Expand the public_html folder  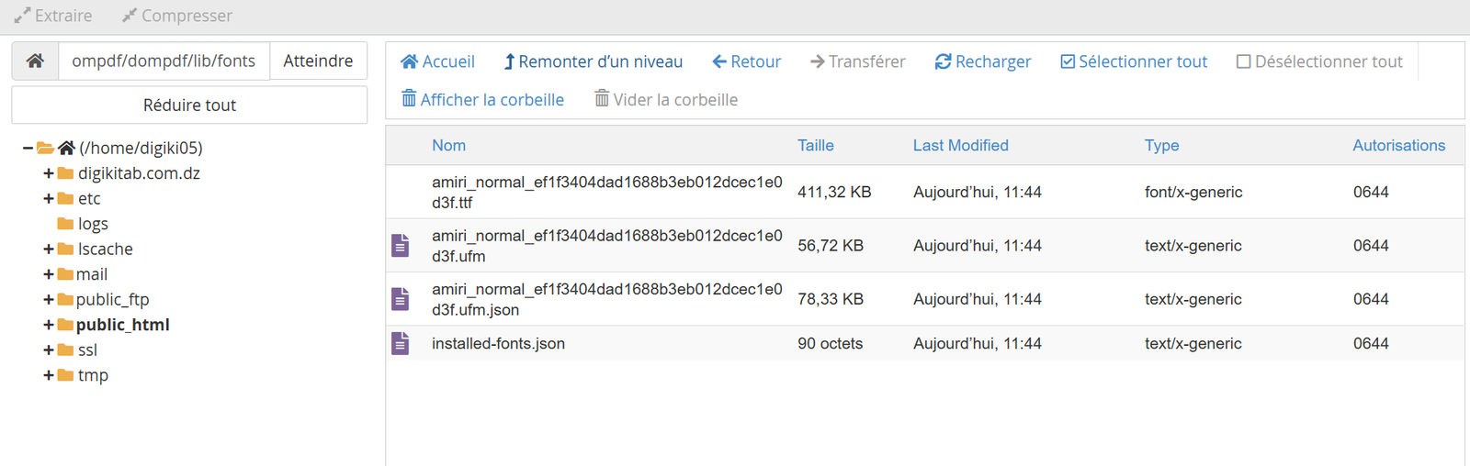click(x=48, y=325)
